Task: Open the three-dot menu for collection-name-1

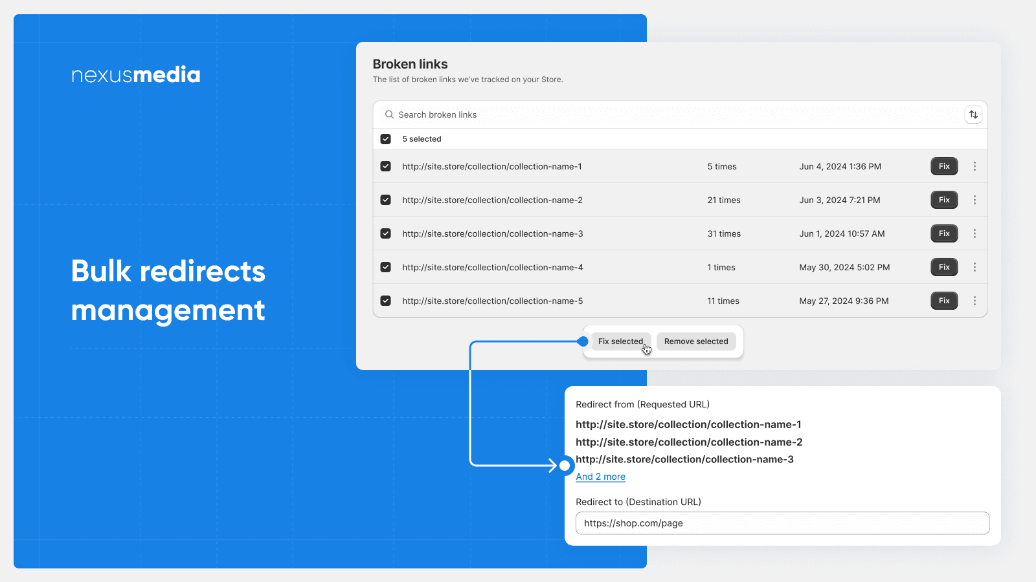Action: pos(974,166)
